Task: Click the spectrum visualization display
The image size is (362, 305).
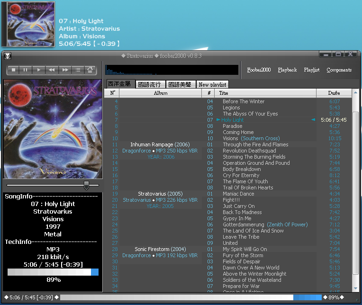Action: click(x=172, y=70)
